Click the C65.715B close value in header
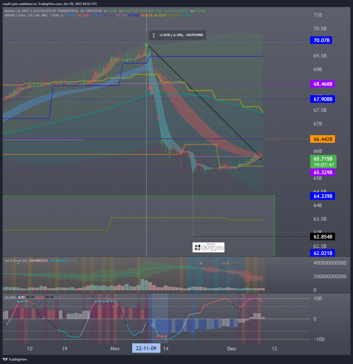The height and width of the screenshot is (364, 353). pyautogui.click(x=155, y=11)
